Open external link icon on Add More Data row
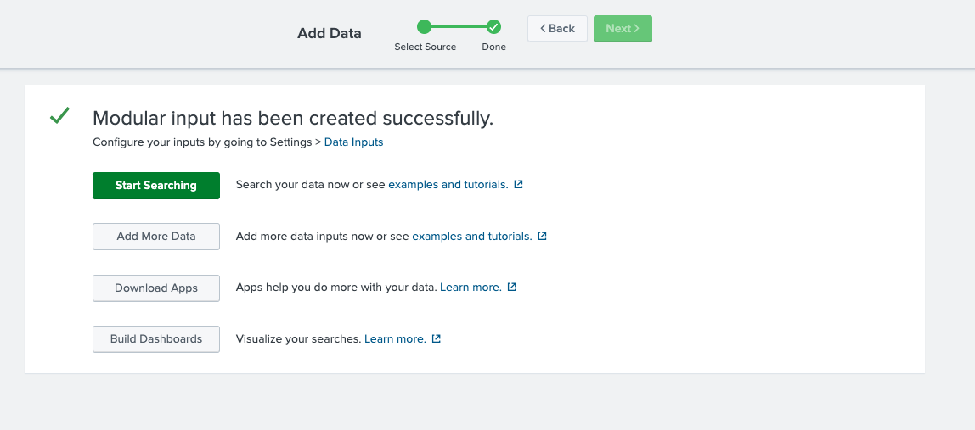Image resolution: width=975 pixels, height=430 pixels. (543, 237)
